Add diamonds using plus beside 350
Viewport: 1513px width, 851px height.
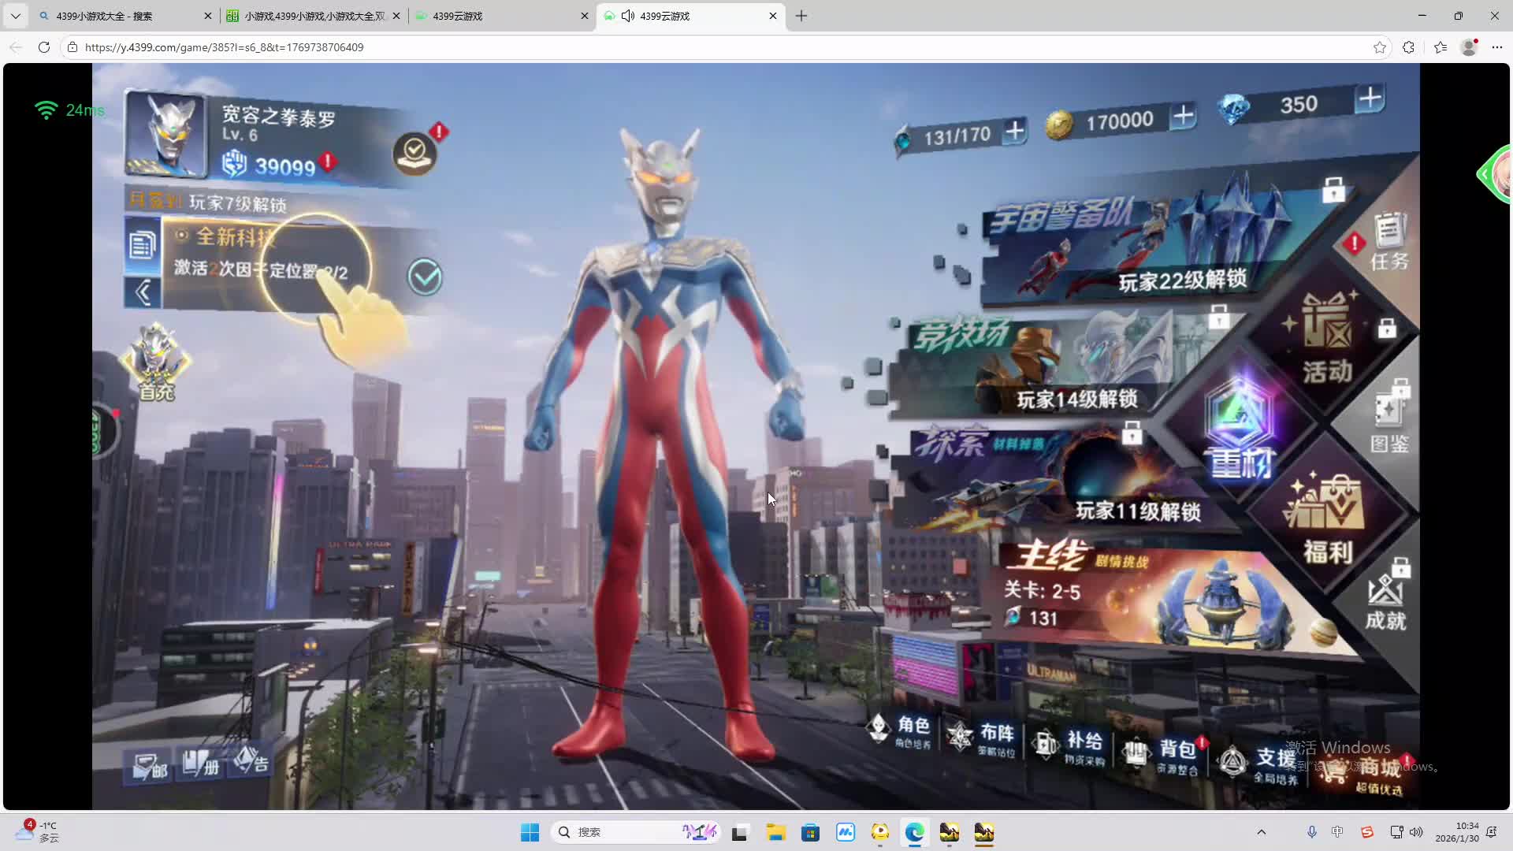tap(1370, 99)
